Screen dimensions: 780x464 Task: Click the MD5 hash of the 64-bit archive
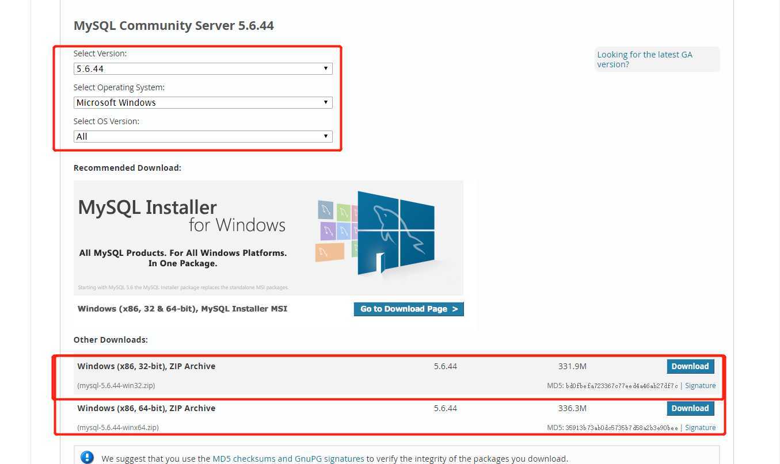click(622, 428)
